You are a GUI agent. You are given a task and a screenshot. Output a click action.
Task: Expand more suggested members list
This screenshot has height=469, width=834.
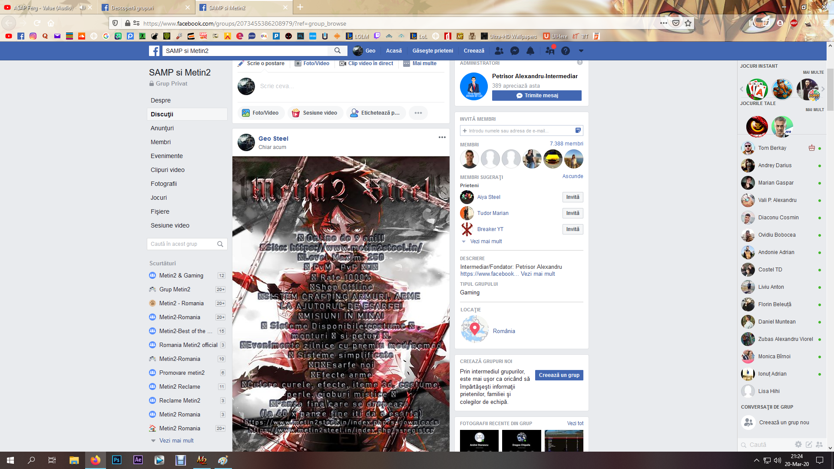486,241
